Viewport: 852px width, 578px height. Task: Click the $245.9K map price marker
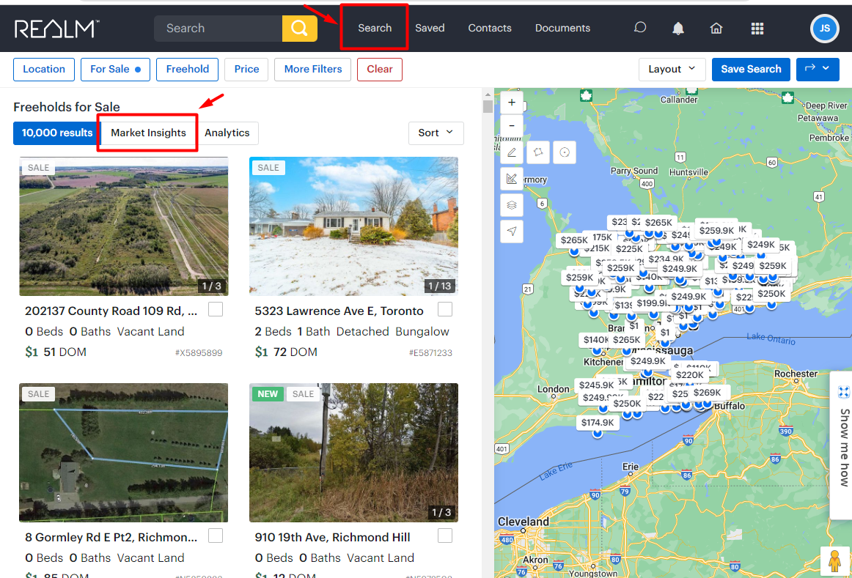pyautogui.click(x=596, y=385)
